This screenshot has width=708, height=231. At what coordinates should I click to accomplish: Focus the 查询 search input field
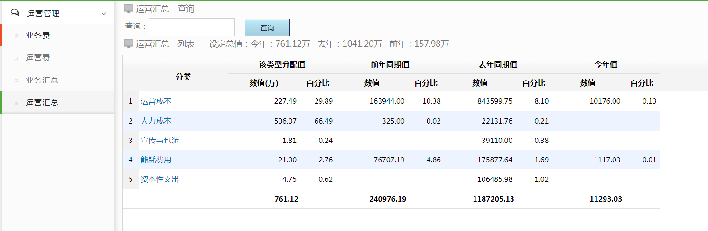192,27
